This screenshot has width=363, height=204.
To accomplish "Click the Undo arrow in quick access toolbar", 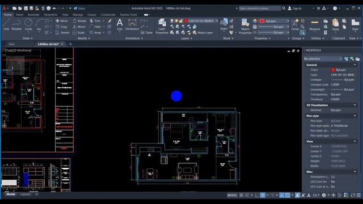I will (54, 8).
